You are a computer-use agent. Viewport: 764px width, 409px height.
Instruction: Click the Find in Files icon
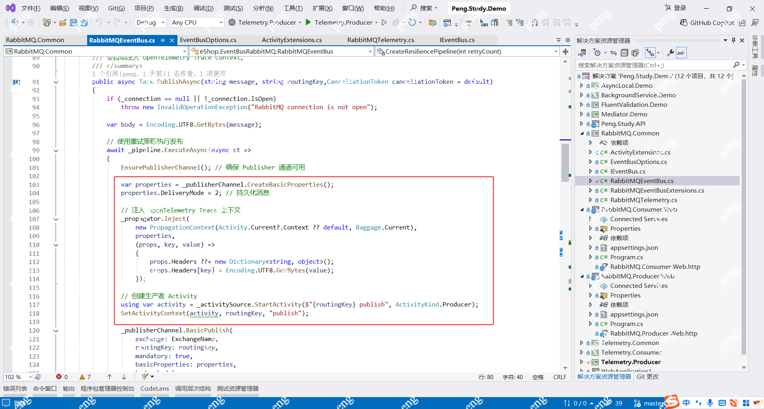[433, 23]
